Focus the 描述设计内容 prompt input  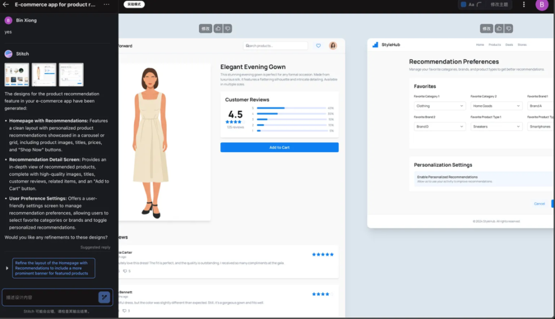pyautogui.click(x=50, y=298)
